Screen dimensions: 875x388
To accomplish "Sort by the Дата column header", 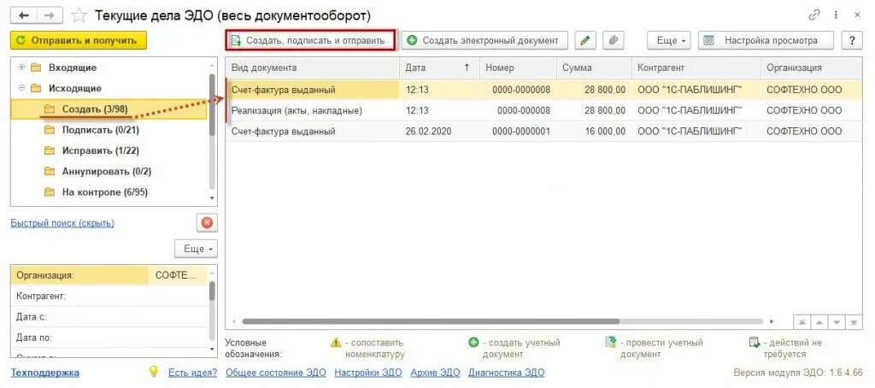I will point(439,68).
